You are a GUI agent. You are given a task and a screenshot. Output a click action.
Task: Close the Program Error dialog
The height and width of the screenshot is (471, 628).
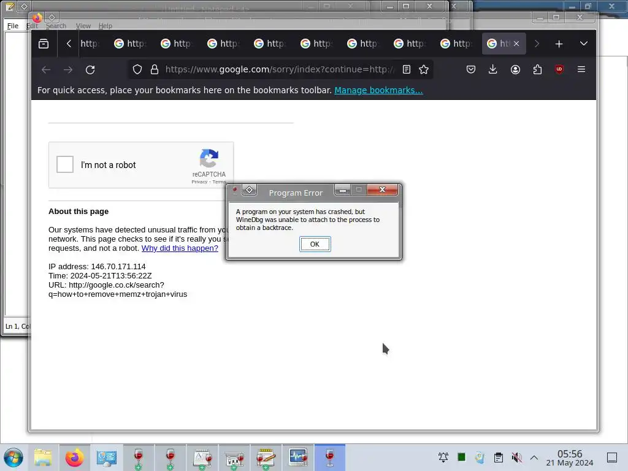click(383, 190)
